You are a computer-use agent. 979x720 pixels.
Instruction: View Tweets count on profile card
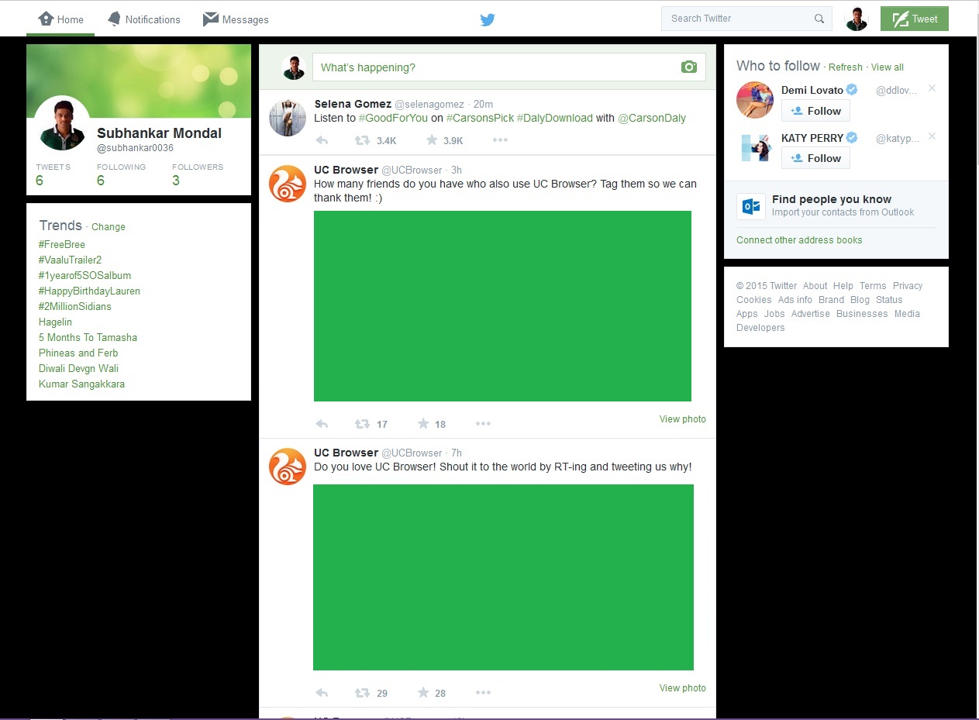coord(53,175)
